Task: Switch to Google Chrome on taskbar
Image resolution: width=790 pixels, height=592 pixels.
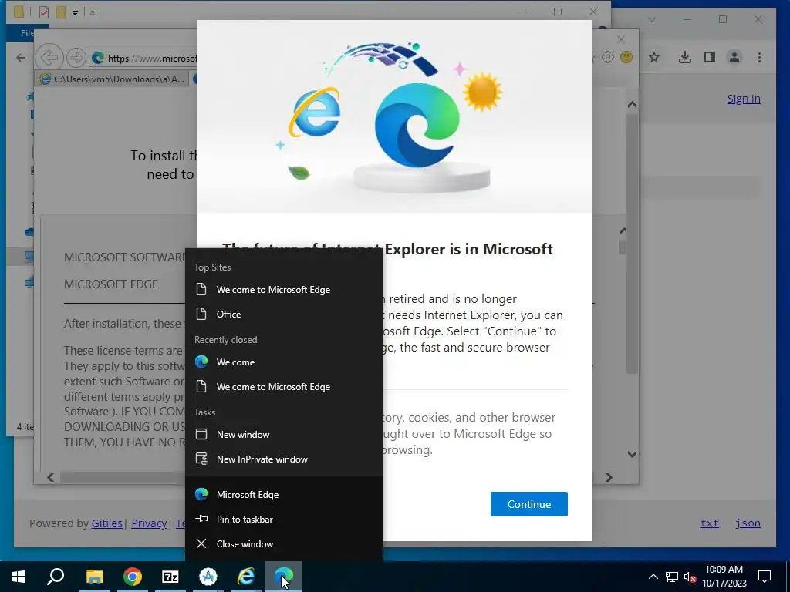Action: (132, 577)
